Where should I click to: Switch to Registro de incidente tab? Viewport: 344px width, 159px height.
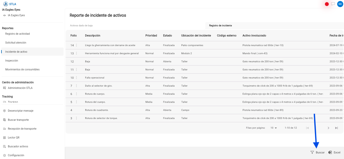(220, 26)
